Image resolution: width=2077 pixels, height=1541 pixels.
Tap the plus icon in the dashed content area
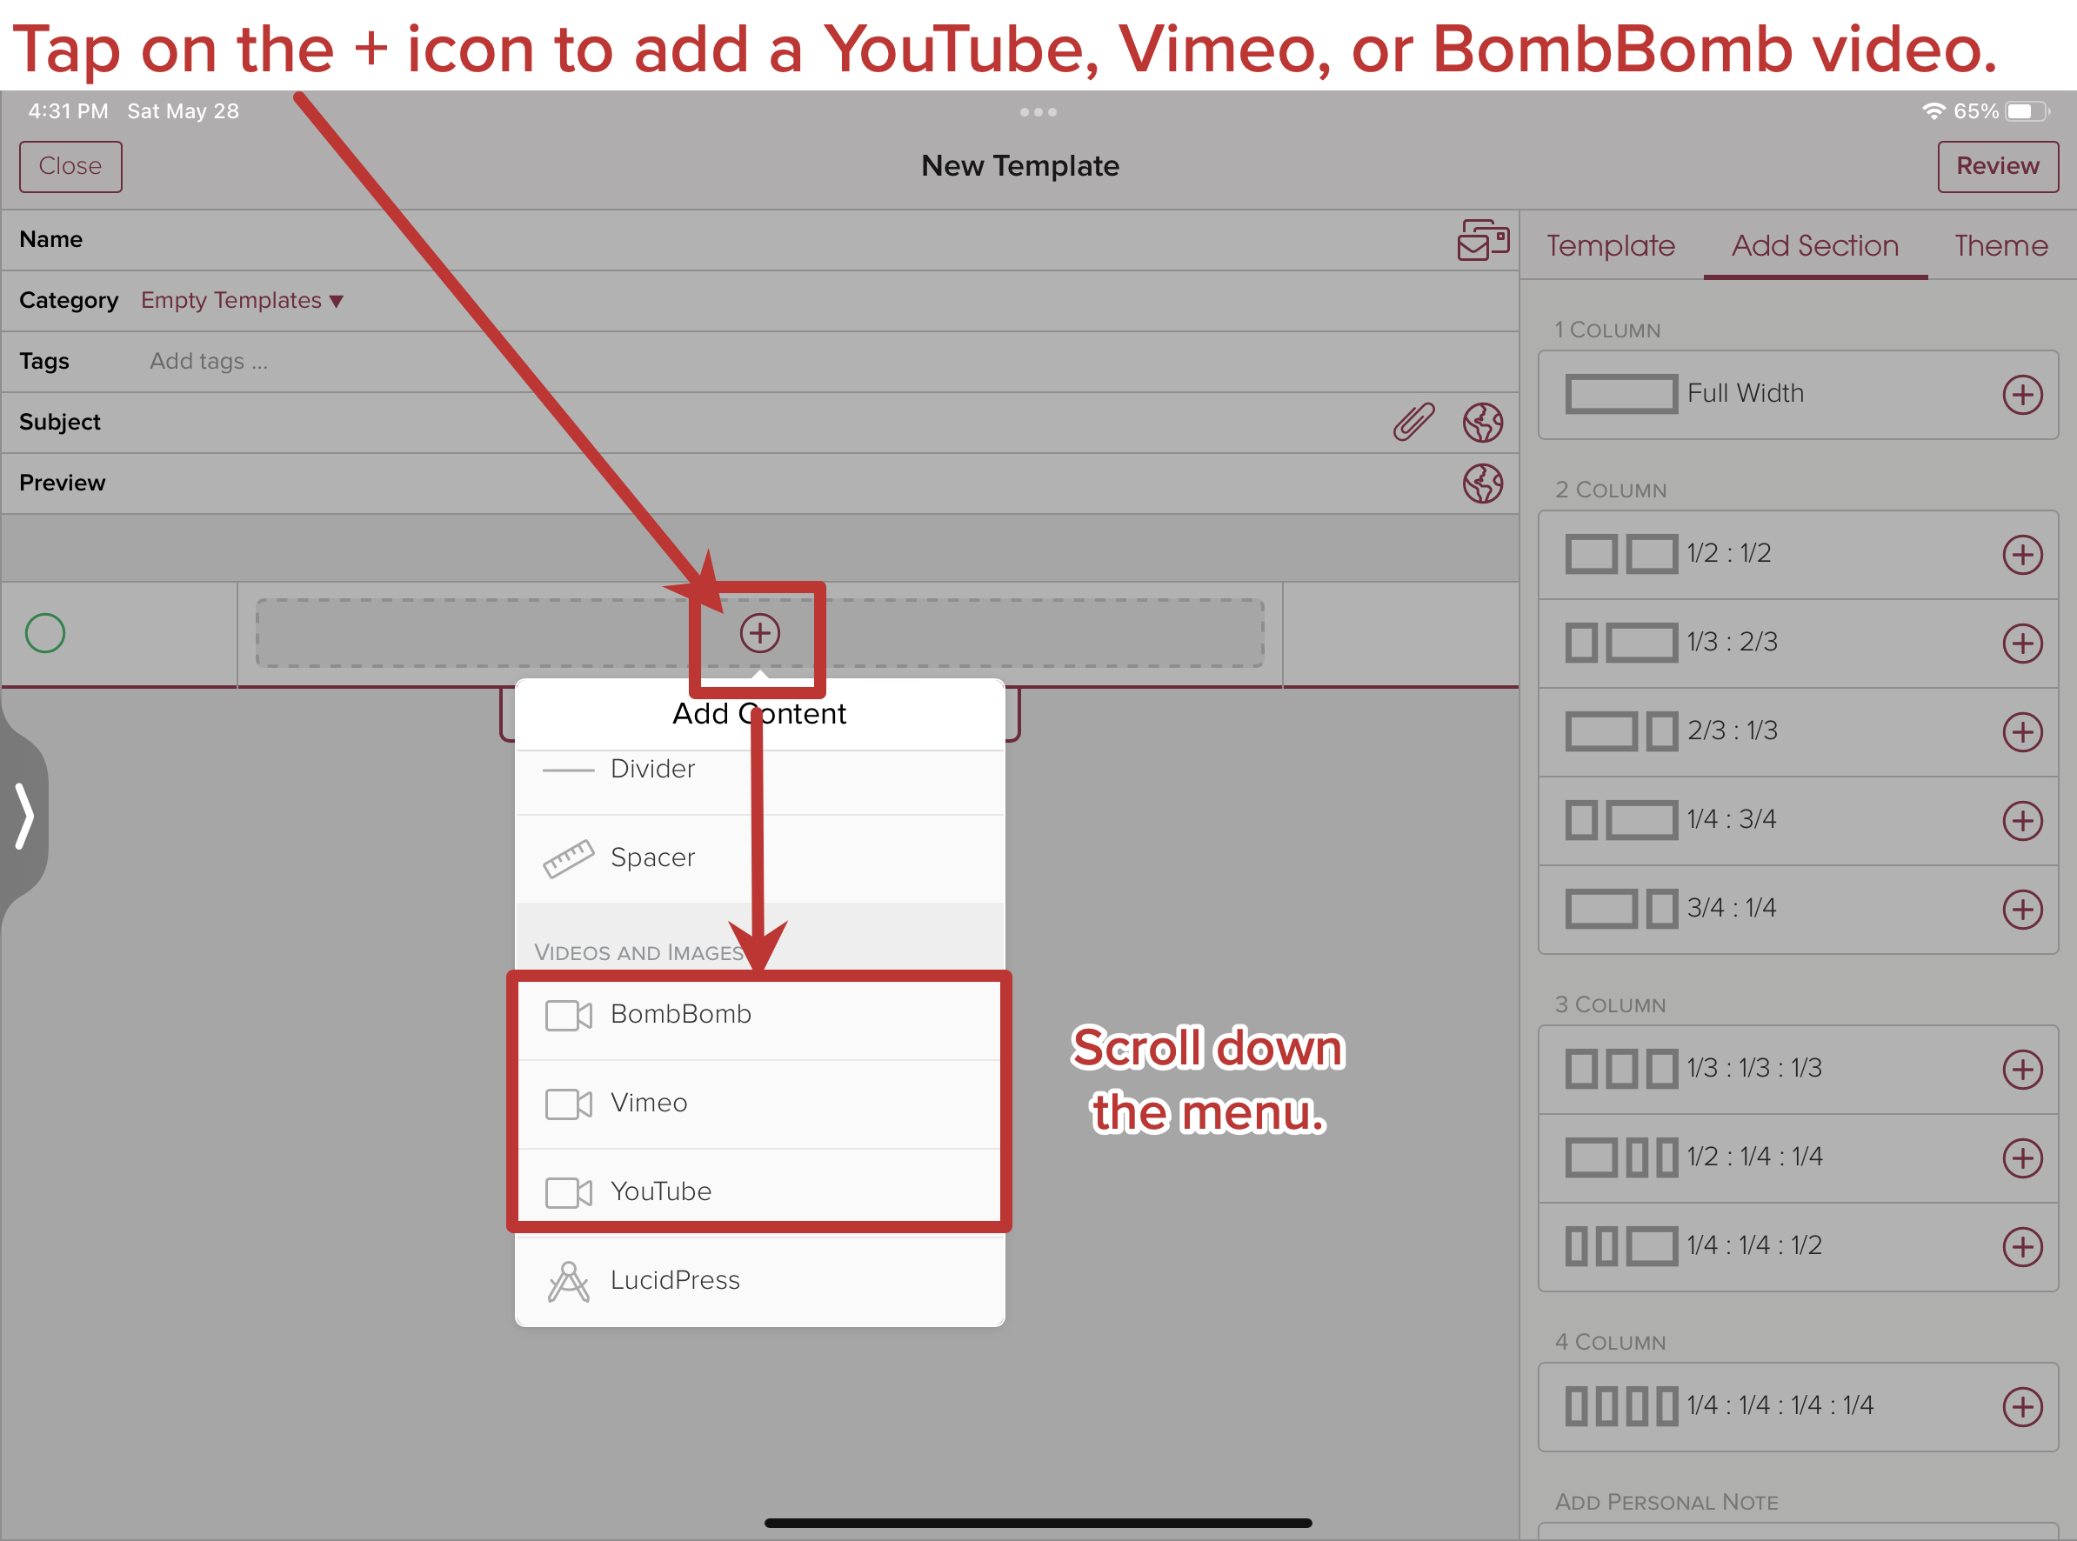[x=759, y=633]
